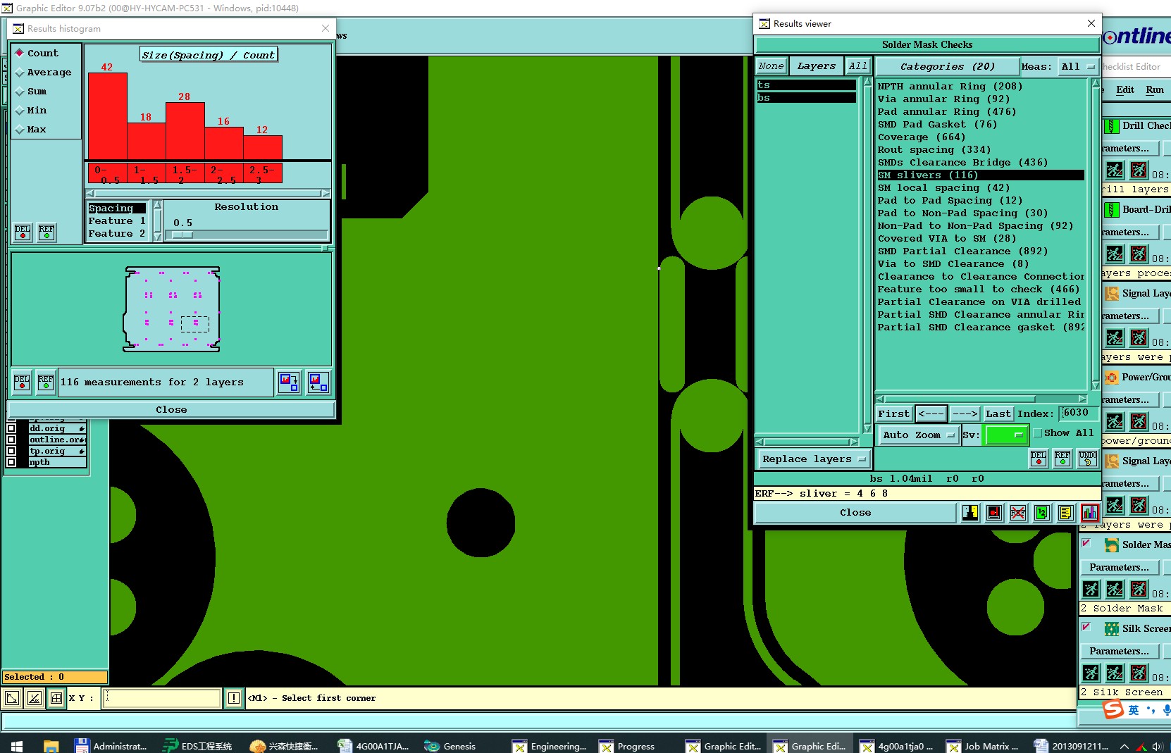Click the yellow notes report icon

click(1065, 513)
